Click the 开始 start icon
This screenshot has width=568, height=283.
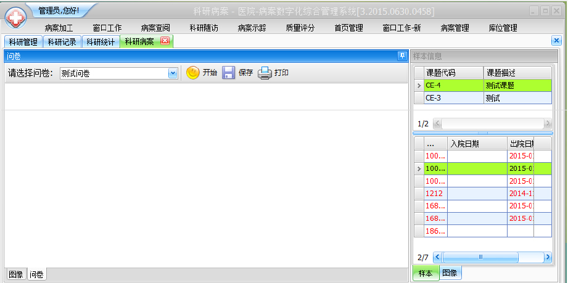(193, 73)
